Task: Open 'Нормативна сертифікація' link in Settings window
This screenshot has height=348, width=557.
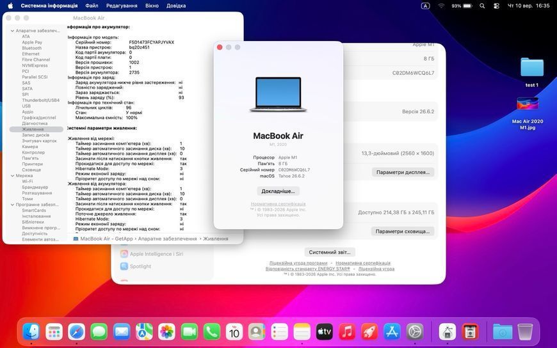Action: pyautogui.click(x=363, y=263)
